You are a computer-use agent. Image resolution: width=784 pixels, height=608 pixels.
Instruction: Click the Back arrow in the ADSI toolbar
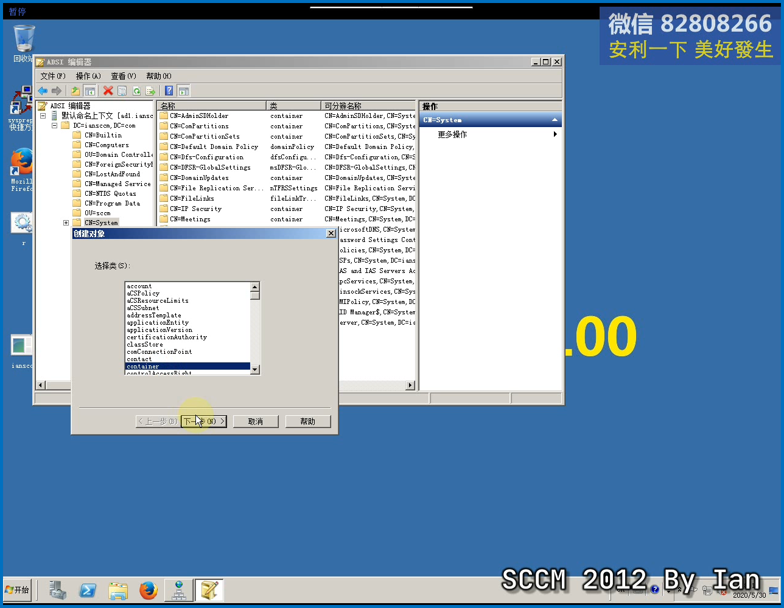point(43,91)
